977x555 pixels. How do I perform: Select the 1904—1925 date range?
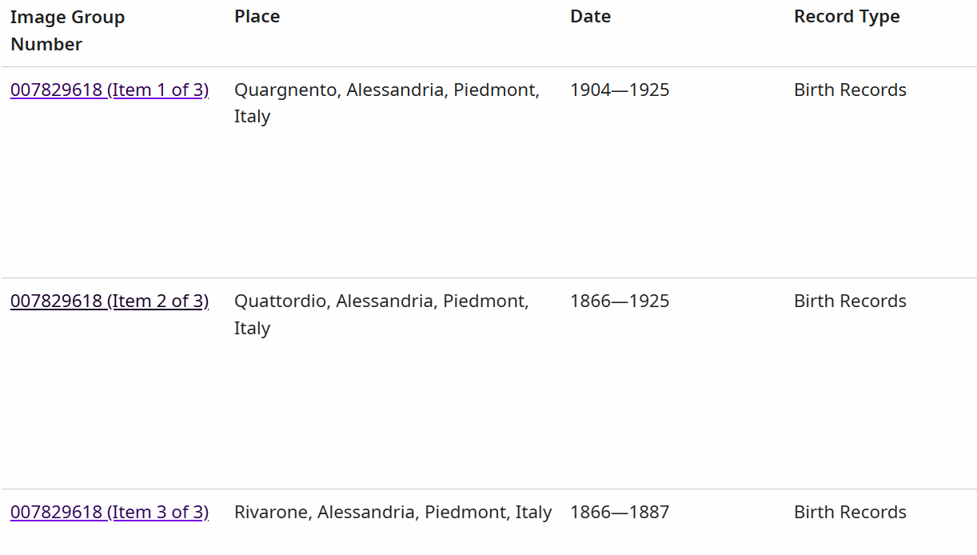[x=620, y=90]
